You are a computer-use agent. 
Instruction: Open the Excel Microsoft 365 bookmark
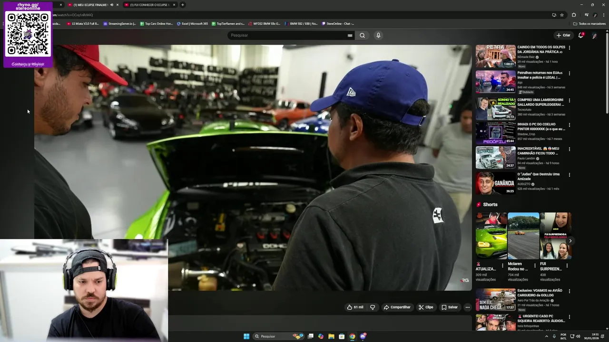click(x=192, y=24)
